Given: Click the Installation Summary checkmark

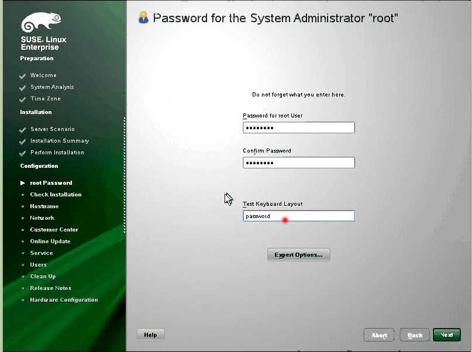Looking at the screenshot, I should (22, 142).
